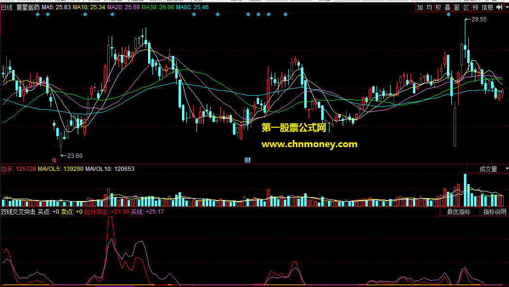Click the 29.55 high price label
Screen dimensions: 509x287
[x=479, y=19]
